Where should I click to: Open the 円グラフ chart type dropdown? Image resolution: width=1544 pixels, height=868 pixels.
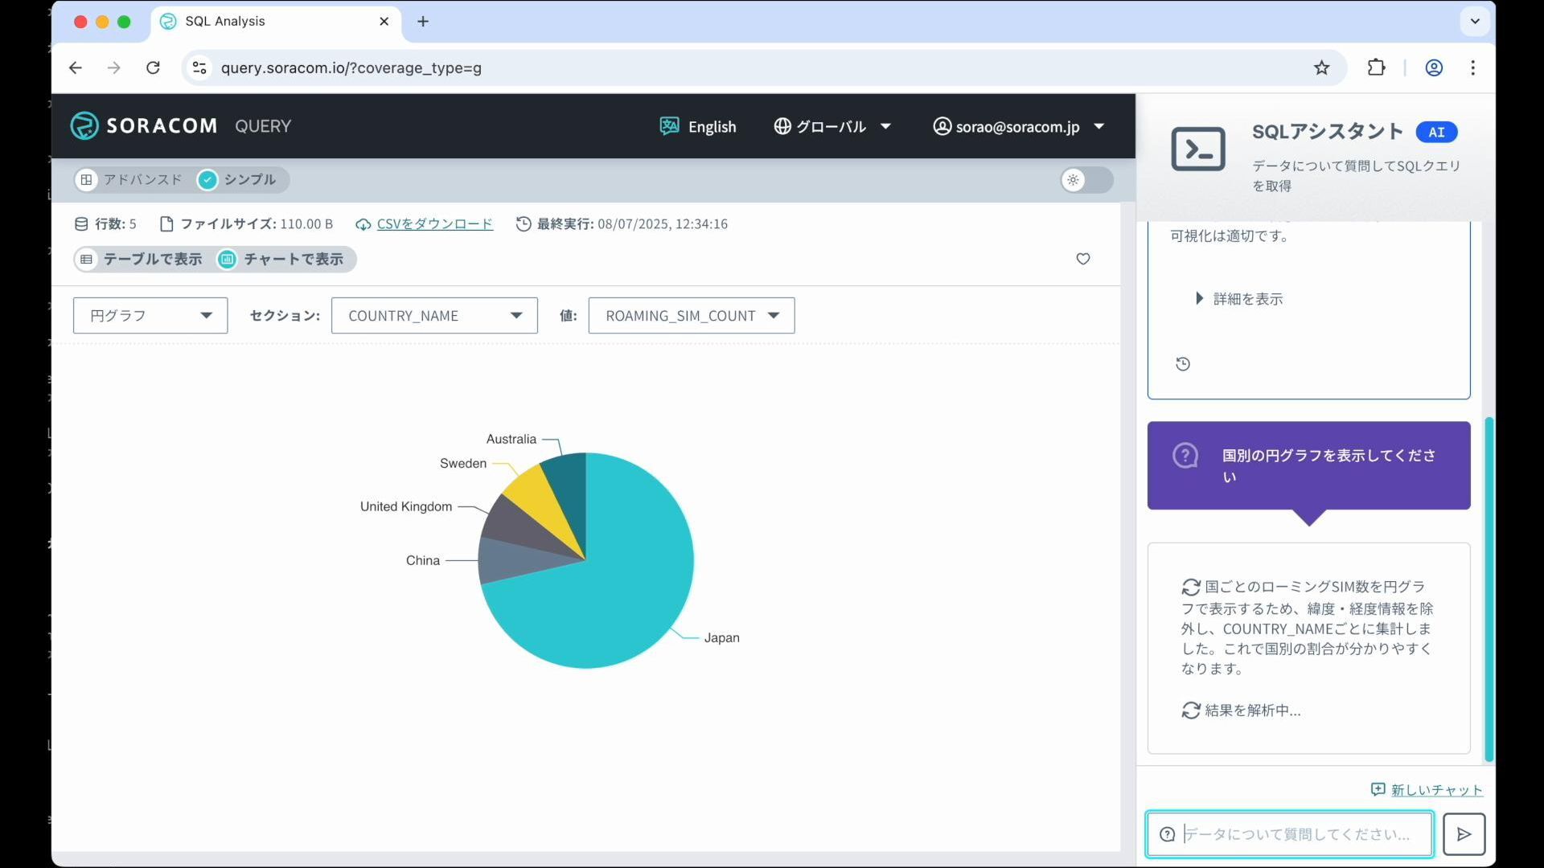coord(150,316)
